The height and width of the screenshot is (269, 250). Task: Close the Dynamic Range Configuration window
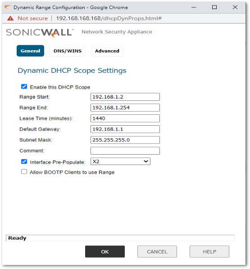point(235,7)
